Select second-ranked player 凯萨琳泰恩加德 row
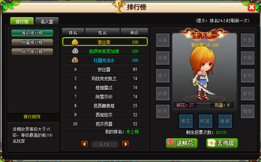261x162 pixels. pos(105,51)
